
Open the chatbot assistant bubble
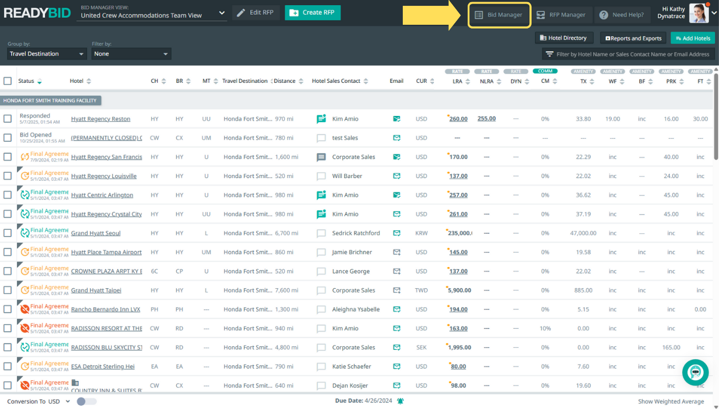click(695, 373)
